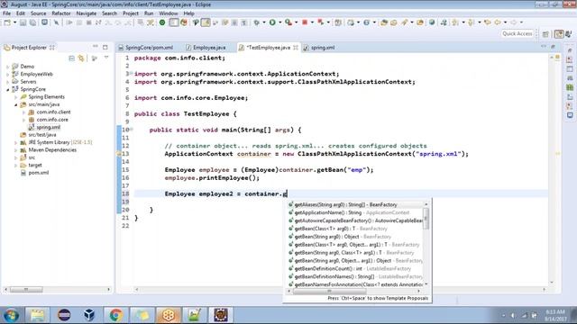Select the target folder in Project Explorer
Viewport: 577px width, 324px height.
[x=35, y=166]
